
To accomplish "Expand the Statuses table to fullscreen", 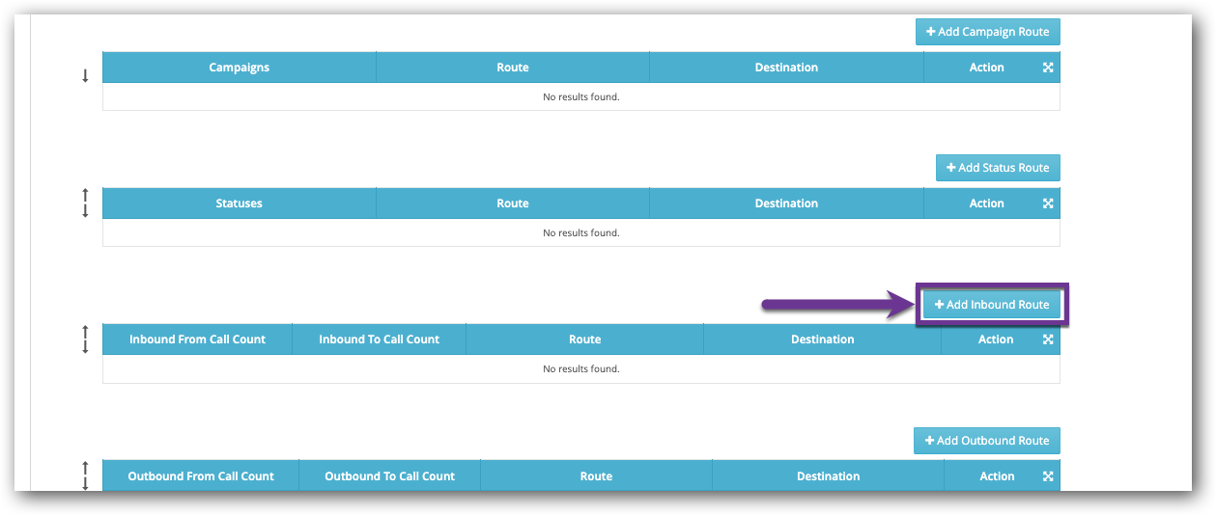I will point(1048,203).
